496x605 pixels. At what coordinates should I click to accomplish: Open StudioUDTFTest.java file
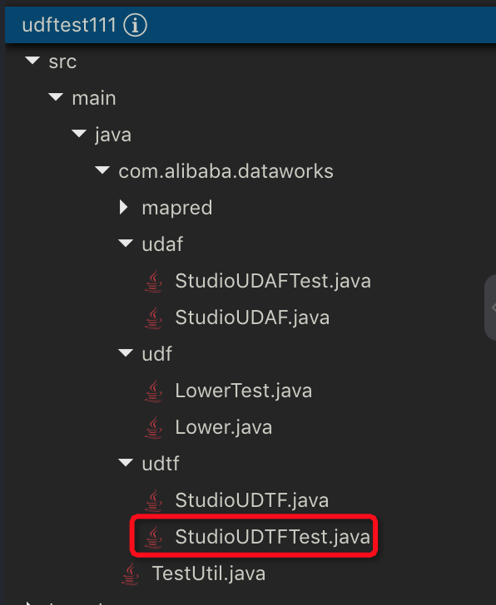pos(272,537)
